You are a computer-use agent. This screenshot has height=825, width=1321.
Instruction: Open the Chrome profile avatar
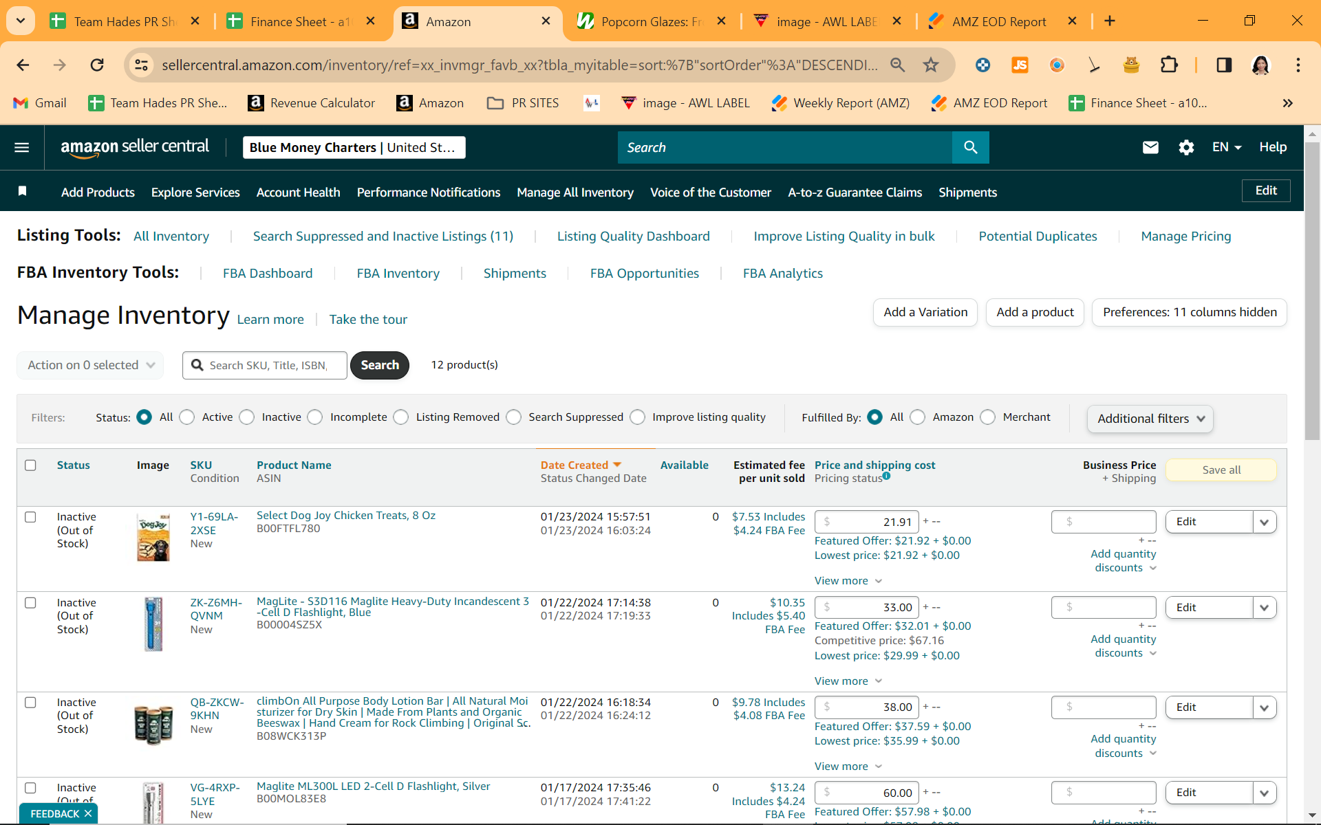point(1260,65)
